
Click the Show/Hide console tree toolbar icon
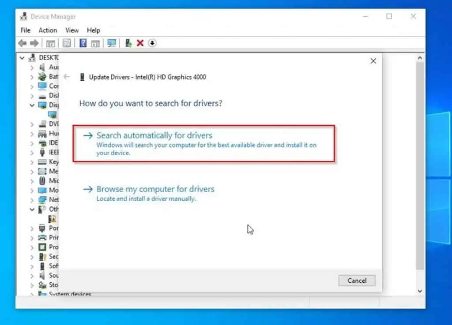(50, 44)
